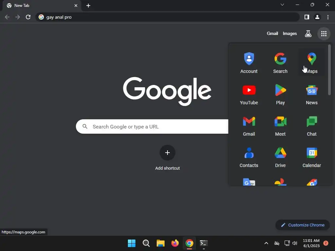
Task: Open Google Photos app icon
Action: point(280,182)
